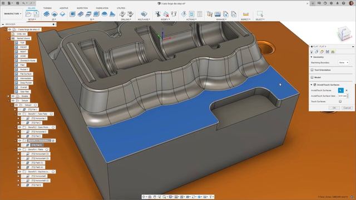Open the Linking tab in Flat dialog

(x=333, y=52)
